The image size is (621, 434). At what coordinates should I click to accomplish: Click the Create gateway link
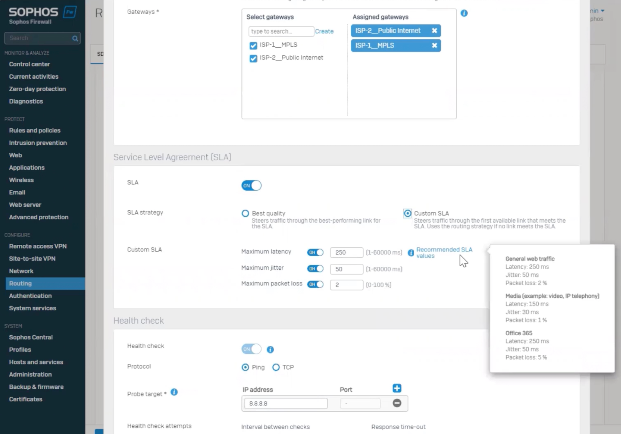pyautogui.click(x=324, y=31)
